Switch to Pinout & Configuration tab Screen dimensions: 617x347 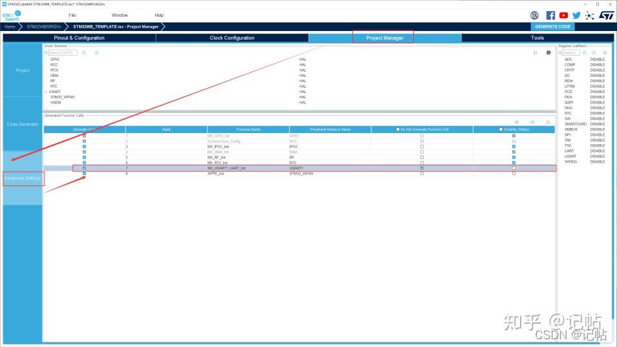tap(79, 37)
